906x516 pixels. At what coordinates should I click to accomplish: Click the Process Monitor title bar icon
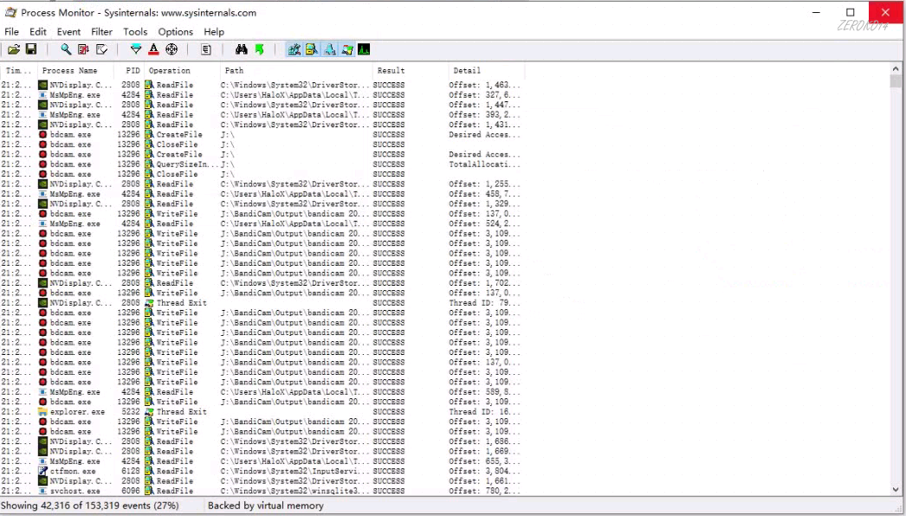click(10, 12)
